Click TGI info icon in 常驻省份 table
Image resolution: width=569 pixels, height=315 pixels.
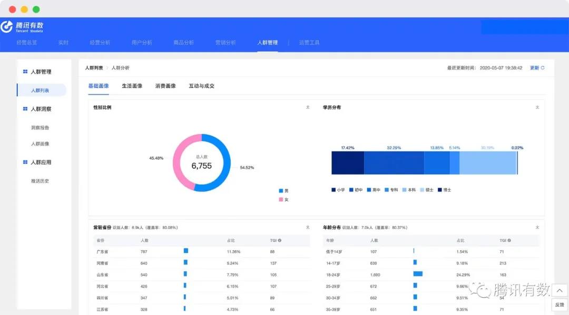[x=279, y=240]
